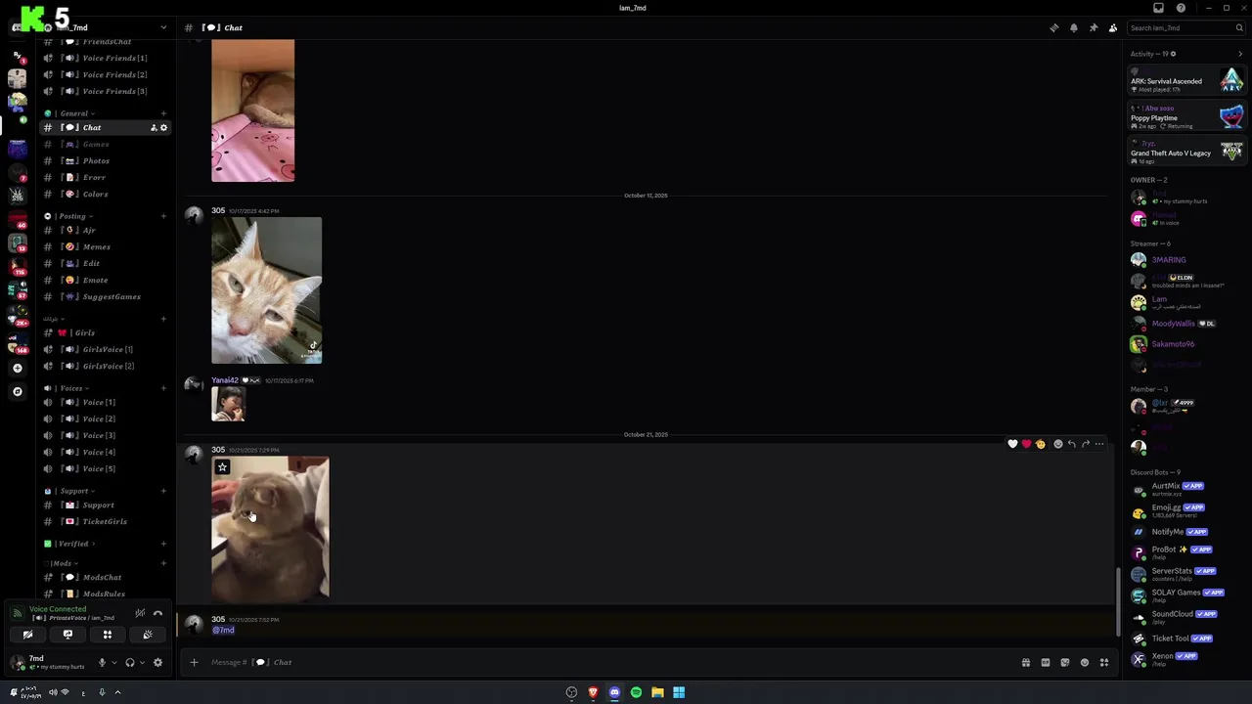Open the TicketGirls channel
This screenshot has width=1252, height=704.
click(x=106, y=521)
